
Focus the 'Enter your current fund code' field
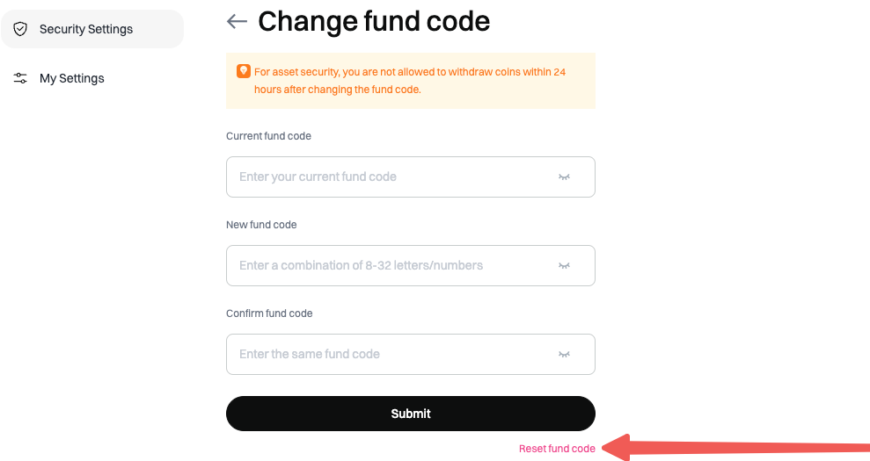(x=387, y=177)
